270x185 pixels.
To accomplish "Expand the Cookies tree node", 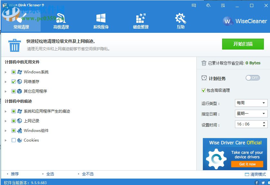I will click(6, 140).
